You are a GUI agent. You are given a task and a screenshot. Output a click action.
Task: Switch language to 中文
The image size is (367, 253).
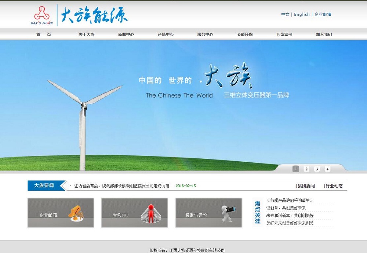(x=285, y=14)
